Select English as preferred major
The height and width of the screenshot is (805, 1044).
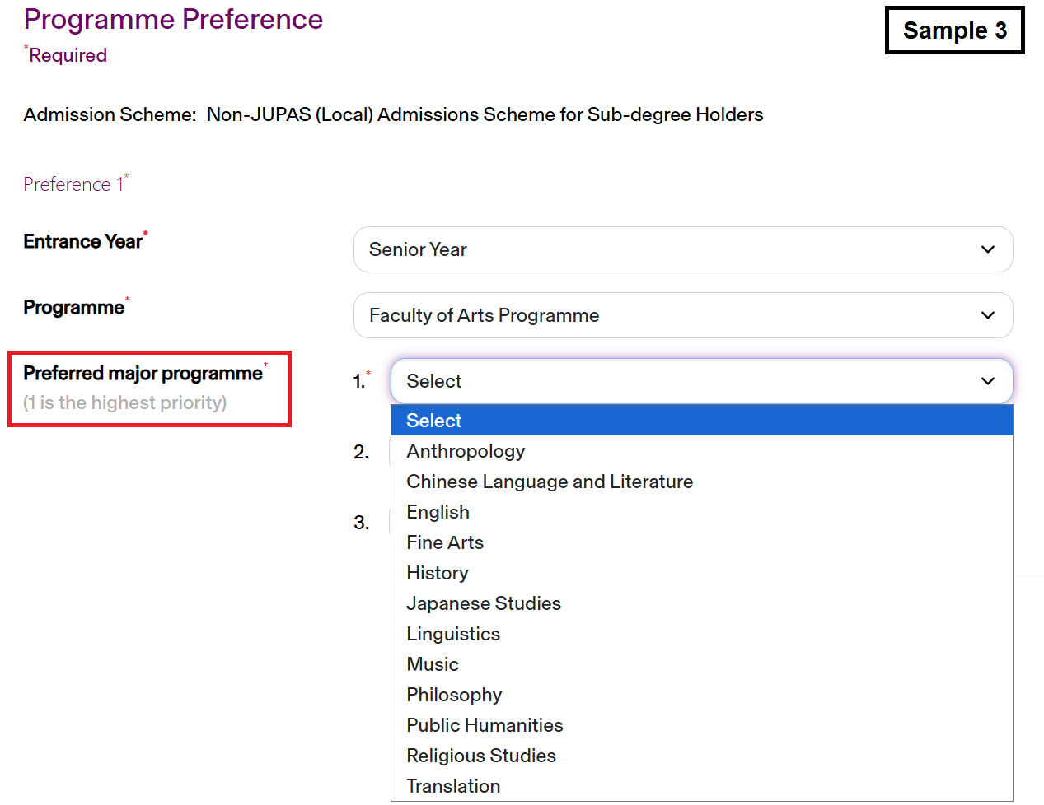[438, 512]
